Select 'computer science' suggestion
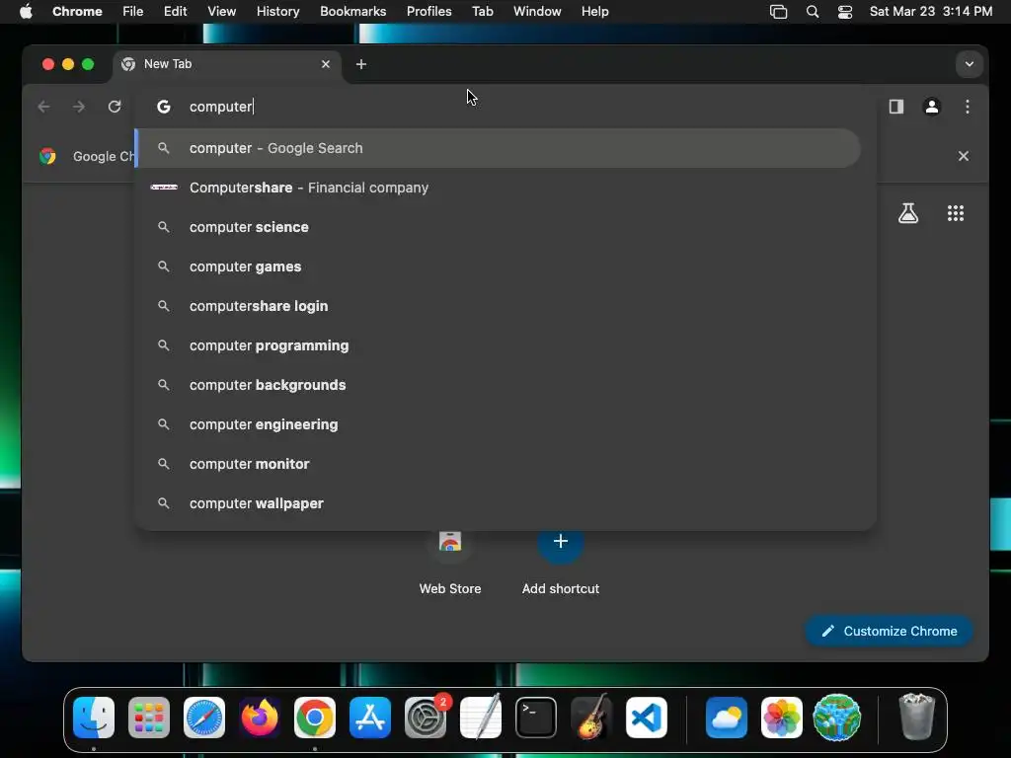The image size is (1011, 758). 498,227
